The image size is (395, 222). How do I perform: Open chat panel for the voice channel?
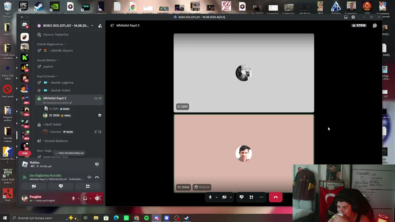coord(375,26)
